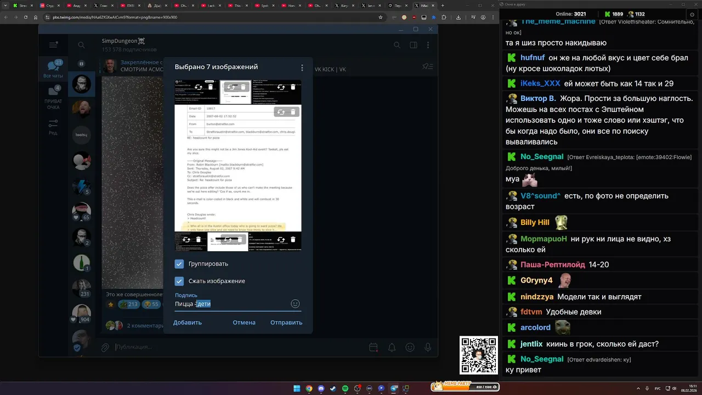This screenshot has width=702, height=395.
Task: Click the attach paperclip icon in Telegram
Action: (105, 347)
